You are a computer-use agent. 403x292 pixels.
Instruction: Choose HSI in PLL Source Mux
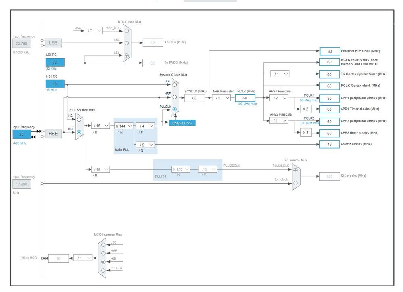[x=79, y=120]
